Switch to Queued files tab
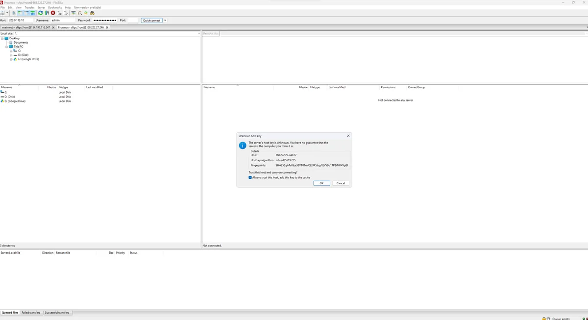This screenshot has height=320, width=588. (10, 312)
